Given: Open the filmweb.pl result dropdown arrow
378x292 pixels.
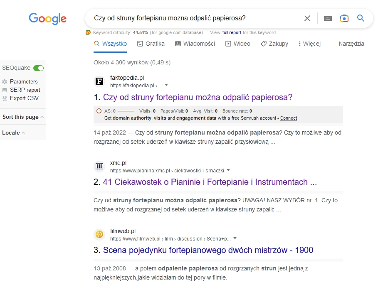Looking at the screenshot, I should click(235, 238).
